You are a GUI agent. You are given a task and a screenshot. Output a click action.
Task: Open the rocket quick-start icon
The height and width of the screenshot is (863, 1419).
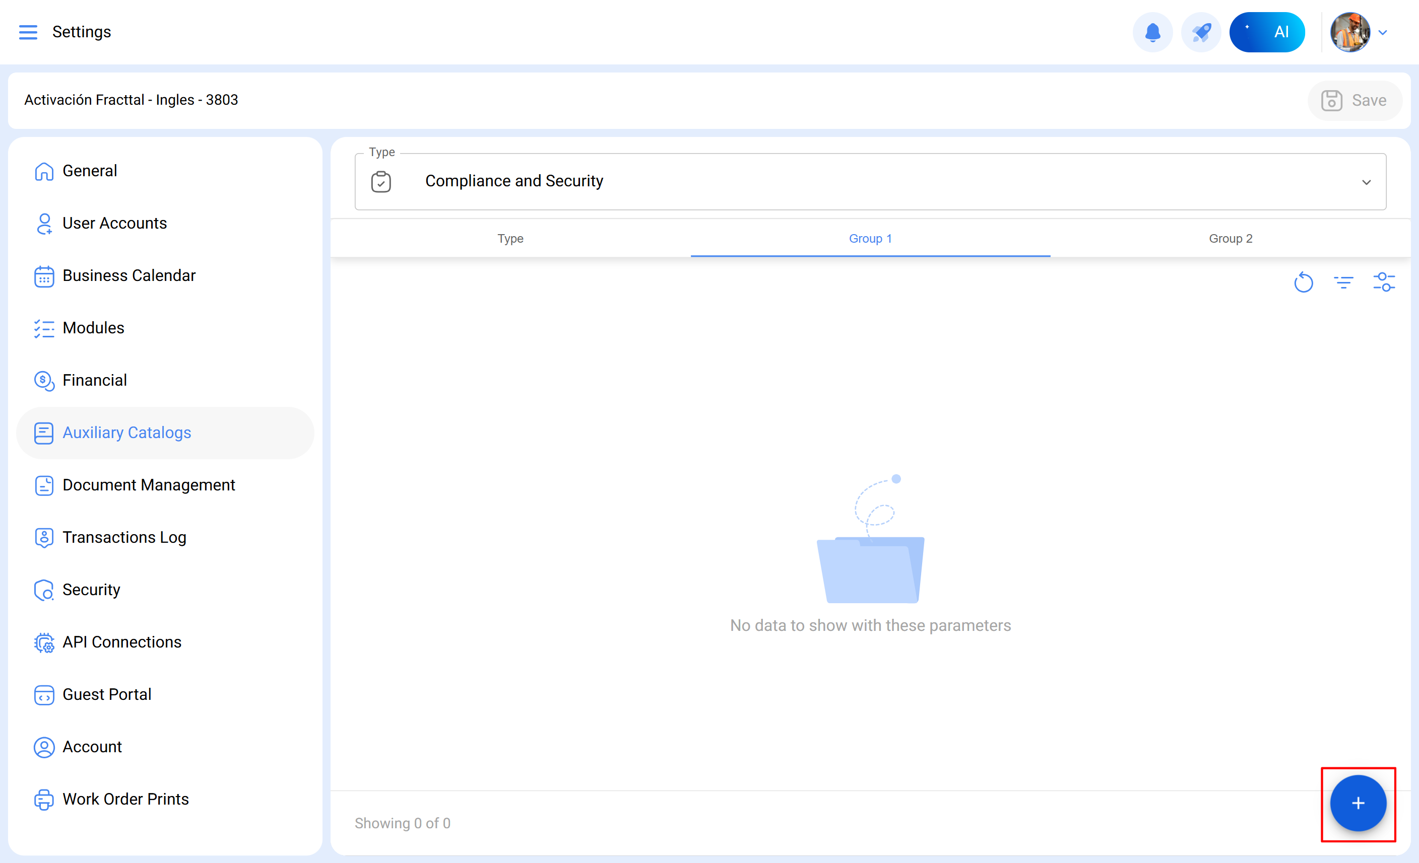[x=1201, y=32]
